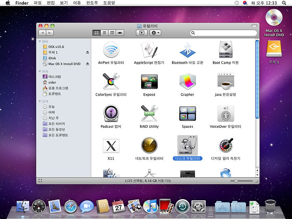Open Address Book from the Dock
292x219 pixels.
[x=103, y=206]
